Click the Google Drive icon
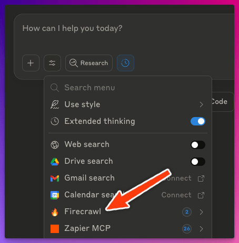The image size is (239, 243). click(x=55, y=162)
